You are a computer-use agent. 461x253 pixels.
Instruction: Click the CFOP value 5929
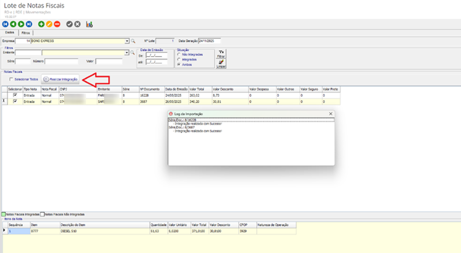(248, 231)
